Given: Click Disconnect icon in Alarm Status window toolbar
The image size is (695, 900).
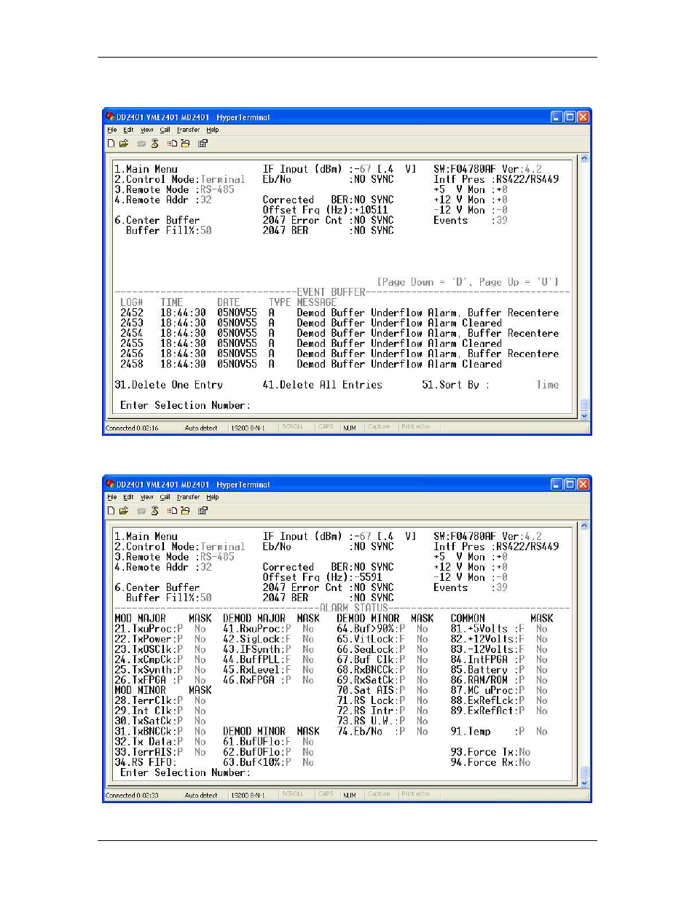Looking at the screenshot, I should coord(154,511).
